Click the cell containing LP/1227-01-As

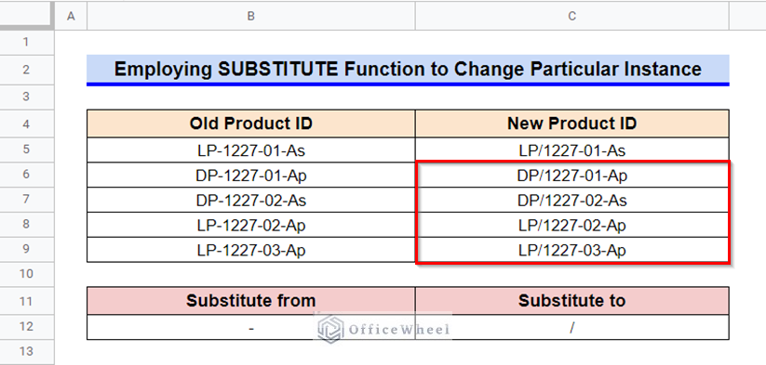pos(572,150)
